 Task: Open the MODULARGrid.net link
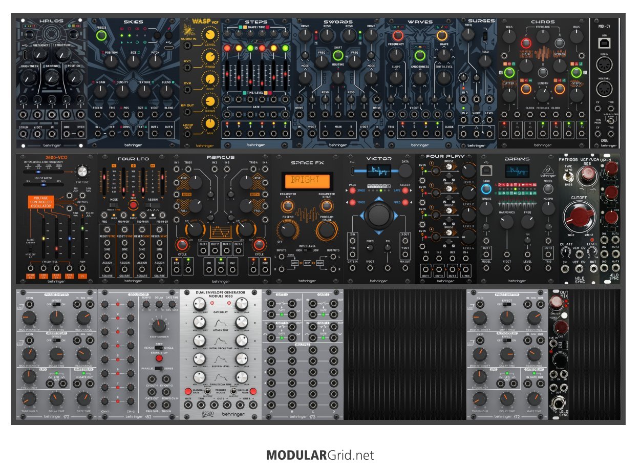[x=320, y=455]
